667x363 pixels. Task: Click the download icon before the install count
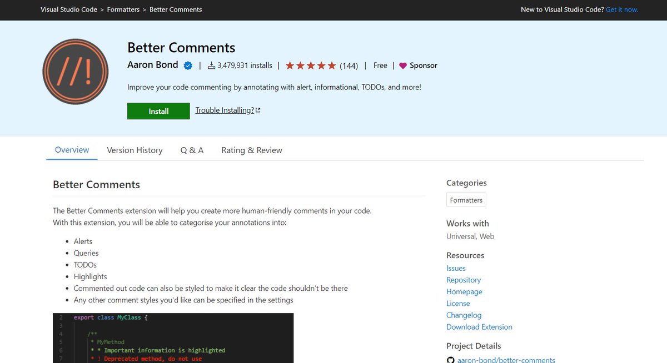211,65
